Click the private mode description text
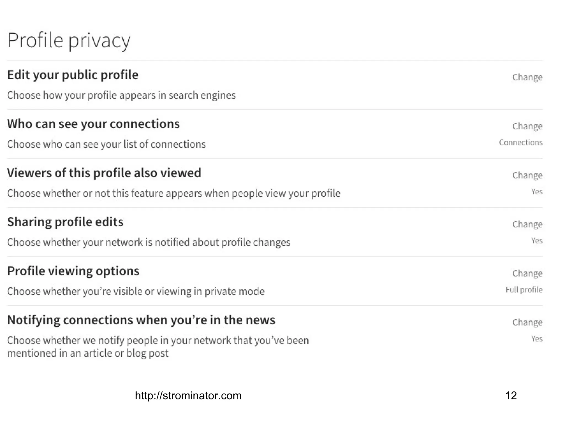The image size is (565, 423). click(x=136, y=291)
